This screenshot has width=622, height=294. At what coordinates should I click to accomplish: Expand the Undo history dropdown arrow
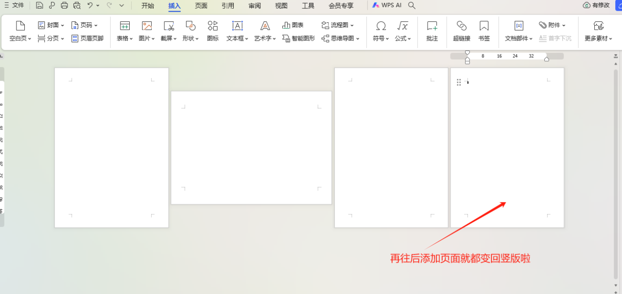click(98, 6)
